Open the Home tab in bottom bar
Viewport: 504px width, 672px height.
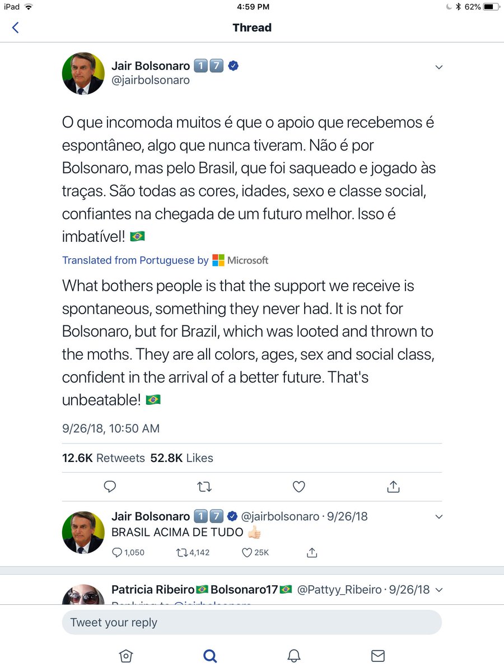126,655
